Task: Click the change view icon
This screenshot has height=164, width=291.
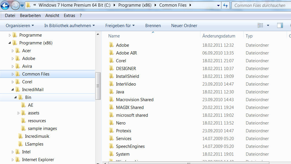Action: [260, 25]
